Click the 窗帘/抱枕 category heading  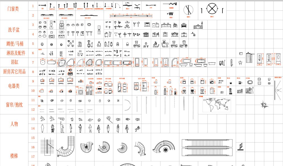pyautogui.click(x=14, y=105)
